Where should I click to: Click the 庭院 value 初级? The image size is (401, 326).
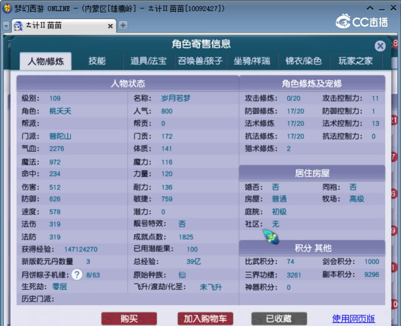pyautogui.click(x=279, y=212)
